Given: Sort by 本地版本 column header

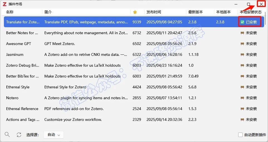Looking at the screenshot, I should click(223, 12).
